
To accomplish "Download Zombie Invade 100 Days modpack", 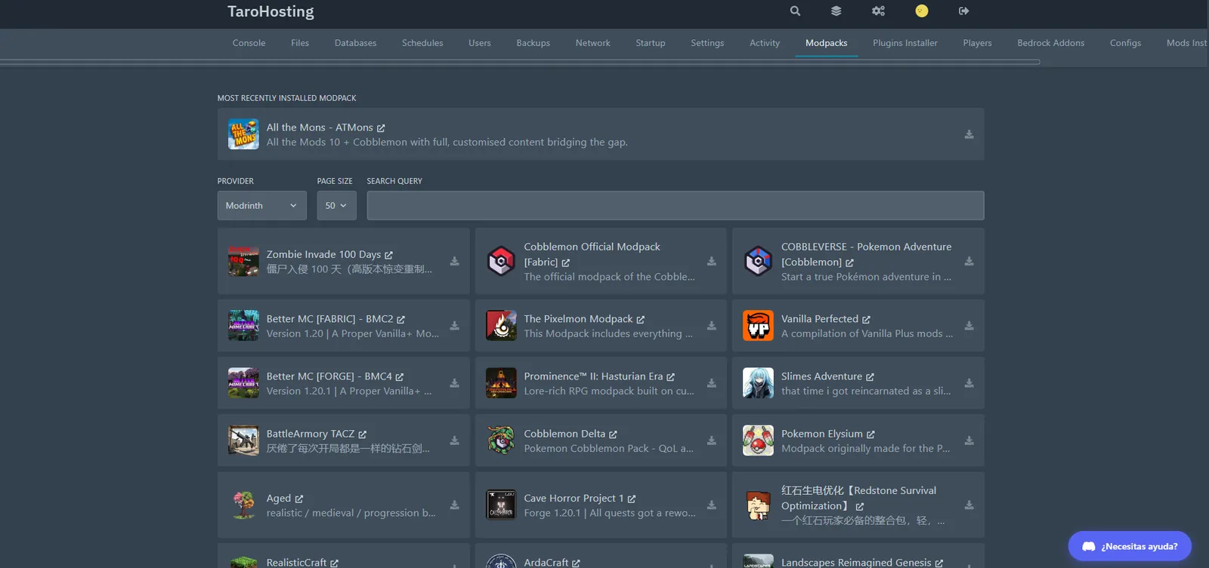I will click(454, 261).
